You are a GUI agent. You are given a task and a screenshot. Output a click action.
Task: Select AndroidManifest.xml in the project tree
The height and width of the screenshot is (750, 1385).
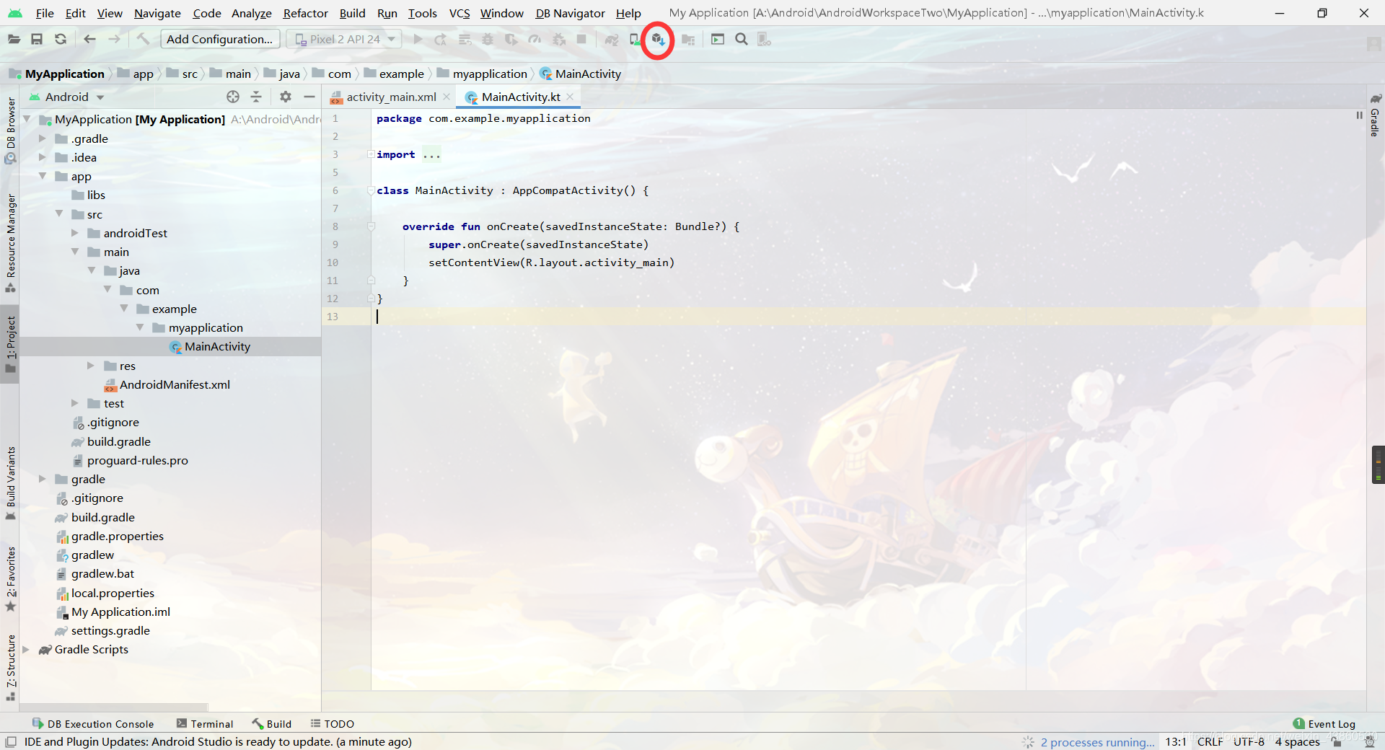(x=175, y=384)
